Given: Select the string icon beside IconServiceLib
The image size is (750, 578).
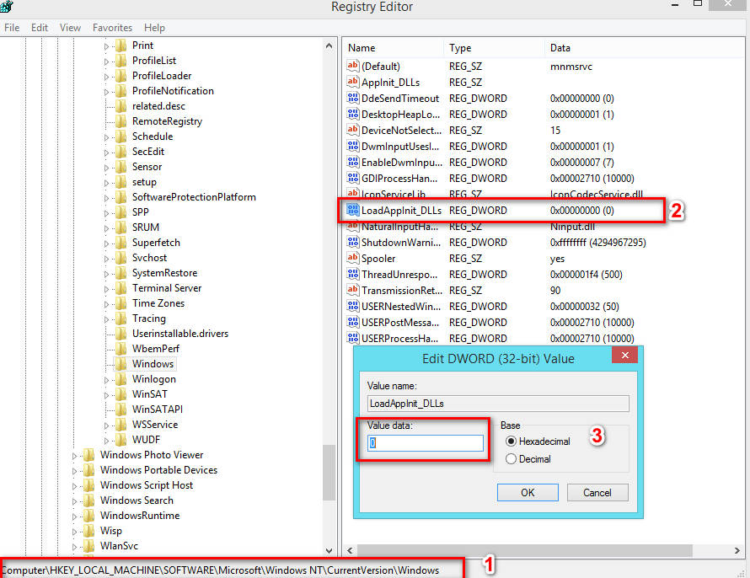Looking at the screenshot, I should click(x=352, y=194).
